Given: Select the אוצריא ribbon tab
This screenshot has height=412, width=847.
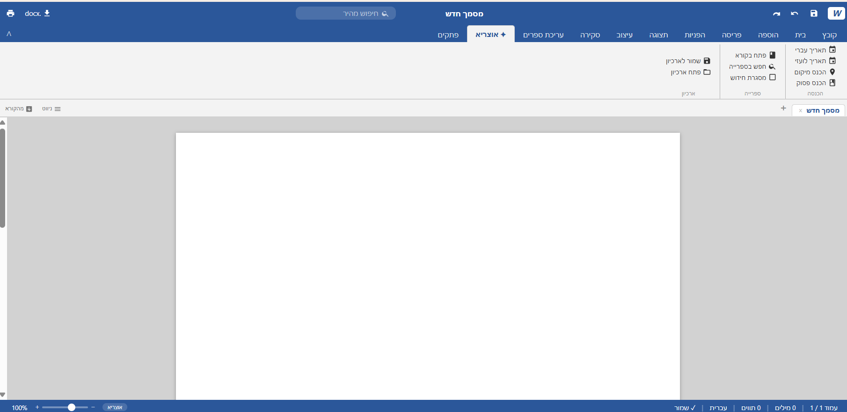Looking at the screenshot, I should pos(491,35).
